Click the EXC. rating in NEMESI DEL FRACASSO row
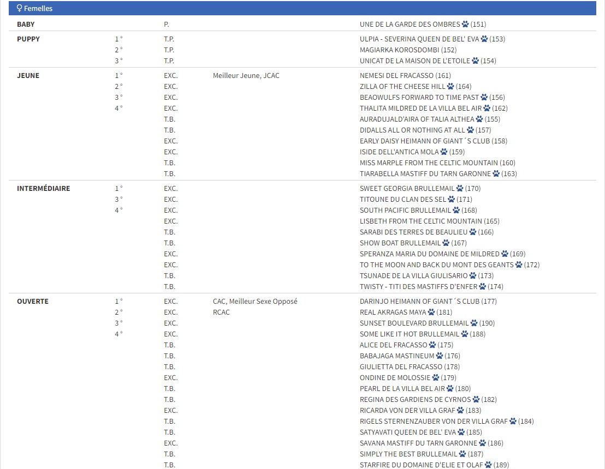The height and width of the screenshot is (469, 605). tap(171, 76)
